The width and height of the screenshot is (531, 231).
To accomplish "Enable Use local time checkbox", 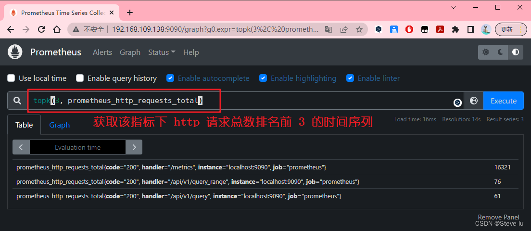I will [11, 78].
